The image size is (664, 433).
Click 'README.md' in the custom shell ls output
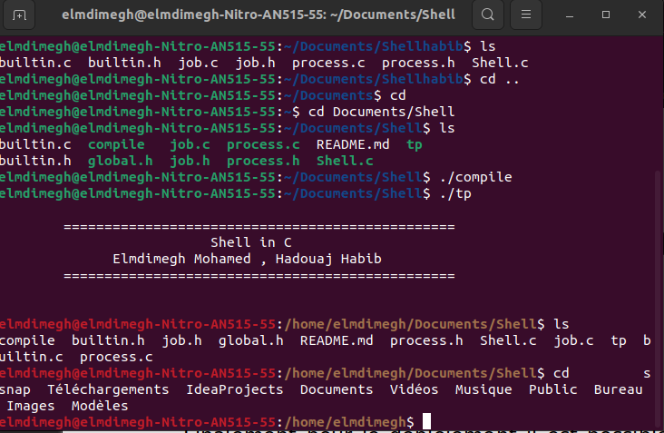pyautogui.click(x=337, y=340)
